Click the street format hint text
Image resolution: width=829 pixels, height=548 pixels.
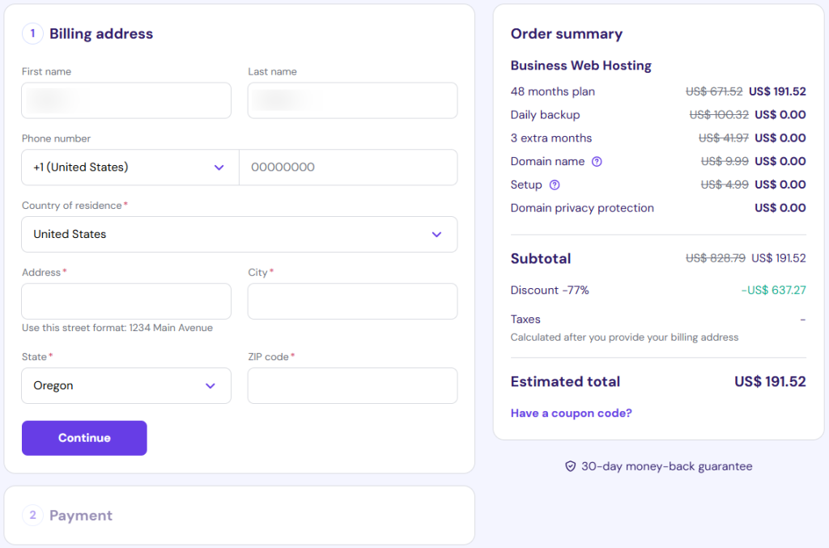[117, 328]
